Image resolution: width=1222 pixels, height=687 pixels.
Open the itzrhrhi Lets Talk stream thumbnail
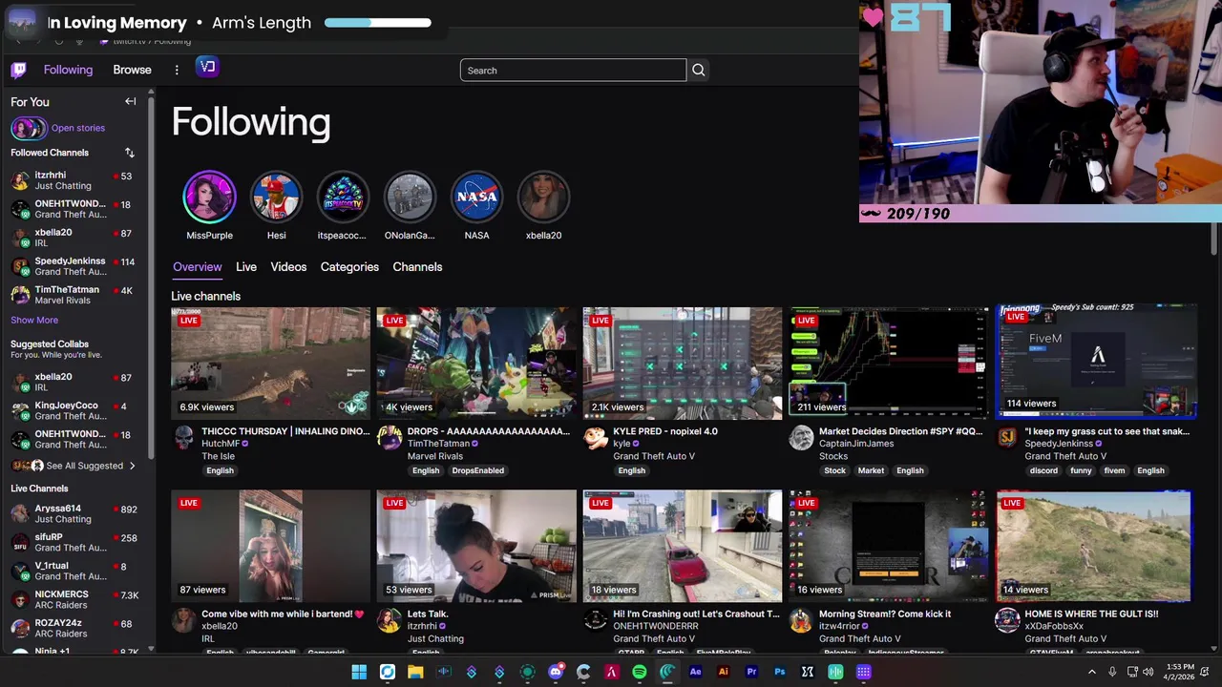[x=476, y=546]
